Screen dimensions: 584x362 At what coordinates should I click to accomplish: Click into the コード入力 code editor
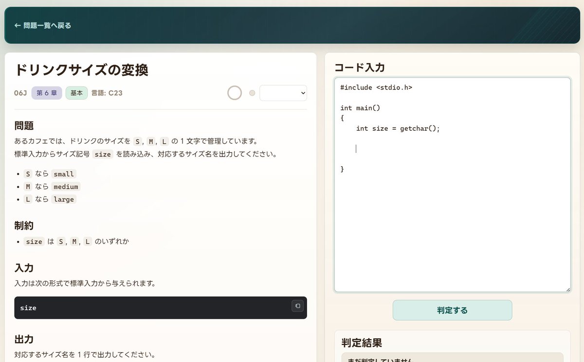pyautogui.click(x=452, y=185)
